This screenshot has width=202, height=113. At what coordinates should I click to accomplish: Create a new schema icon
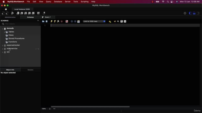click(x=18, y=13)
